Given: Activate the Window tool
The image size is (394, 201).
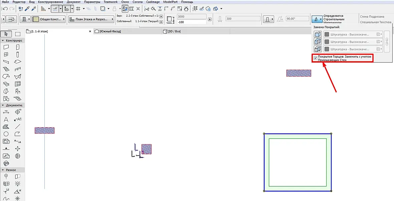Looking at the screenshot, I should (x=6, y=54).
